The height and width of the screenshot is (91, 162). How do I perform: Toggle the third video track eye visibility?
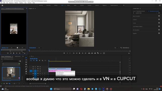(40, 71)
